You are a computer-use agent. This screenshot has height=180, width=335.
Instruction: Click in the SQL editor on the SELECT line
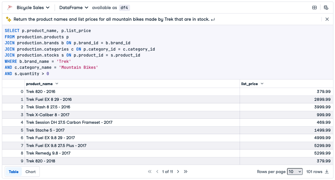click(48, 30)
